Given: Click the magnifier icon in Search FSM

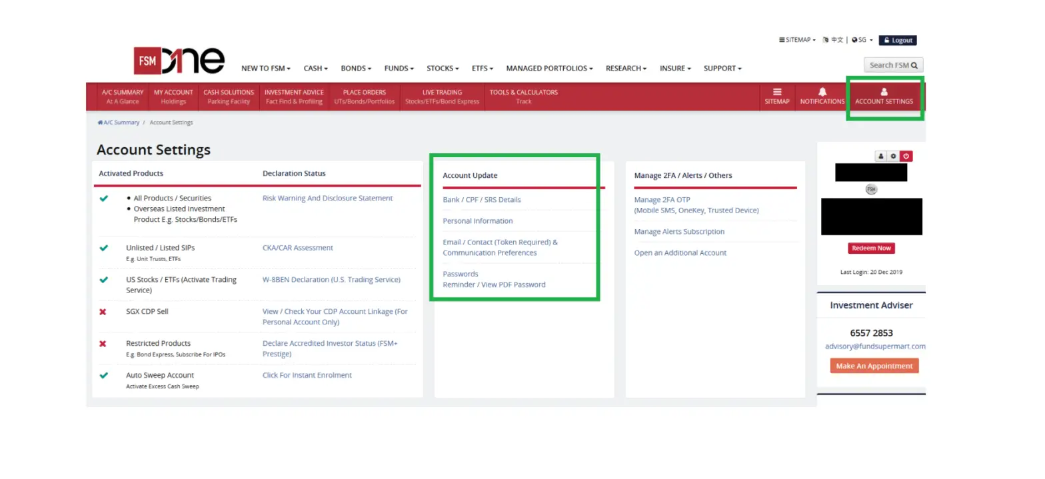Looking at the screenshot, I should click(914, 65).
